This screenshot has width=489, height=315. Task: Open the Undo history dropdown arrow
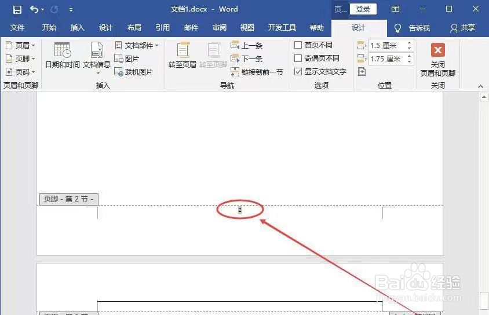(x=43, y=10)
